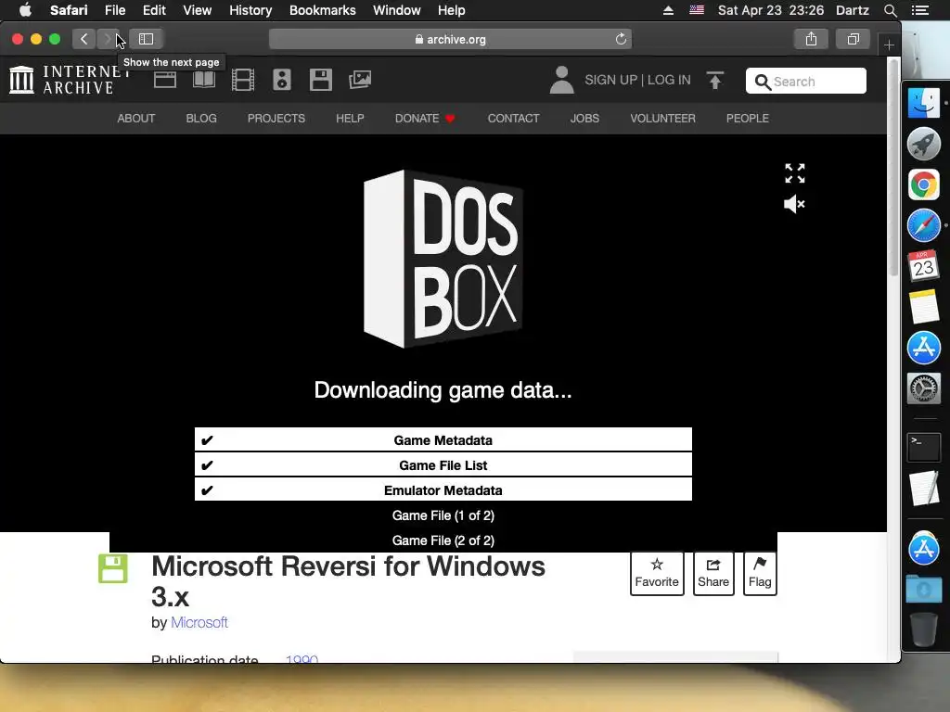Image resolution: width=950 pixels, height=712 pixels.
Task: Open the Audio speaker icon
Action: click(x=282, y=80)
